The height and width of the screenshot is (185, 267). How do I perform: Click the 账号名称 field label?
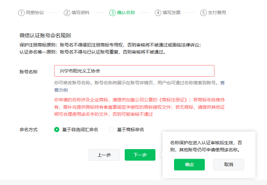pyautogui.click(x=29, y=72)
